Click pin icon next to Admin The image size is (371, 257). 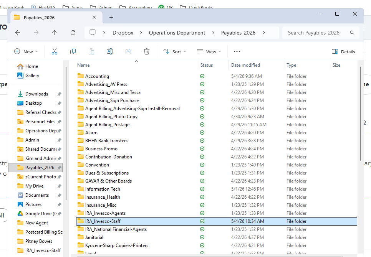point(60,140)
